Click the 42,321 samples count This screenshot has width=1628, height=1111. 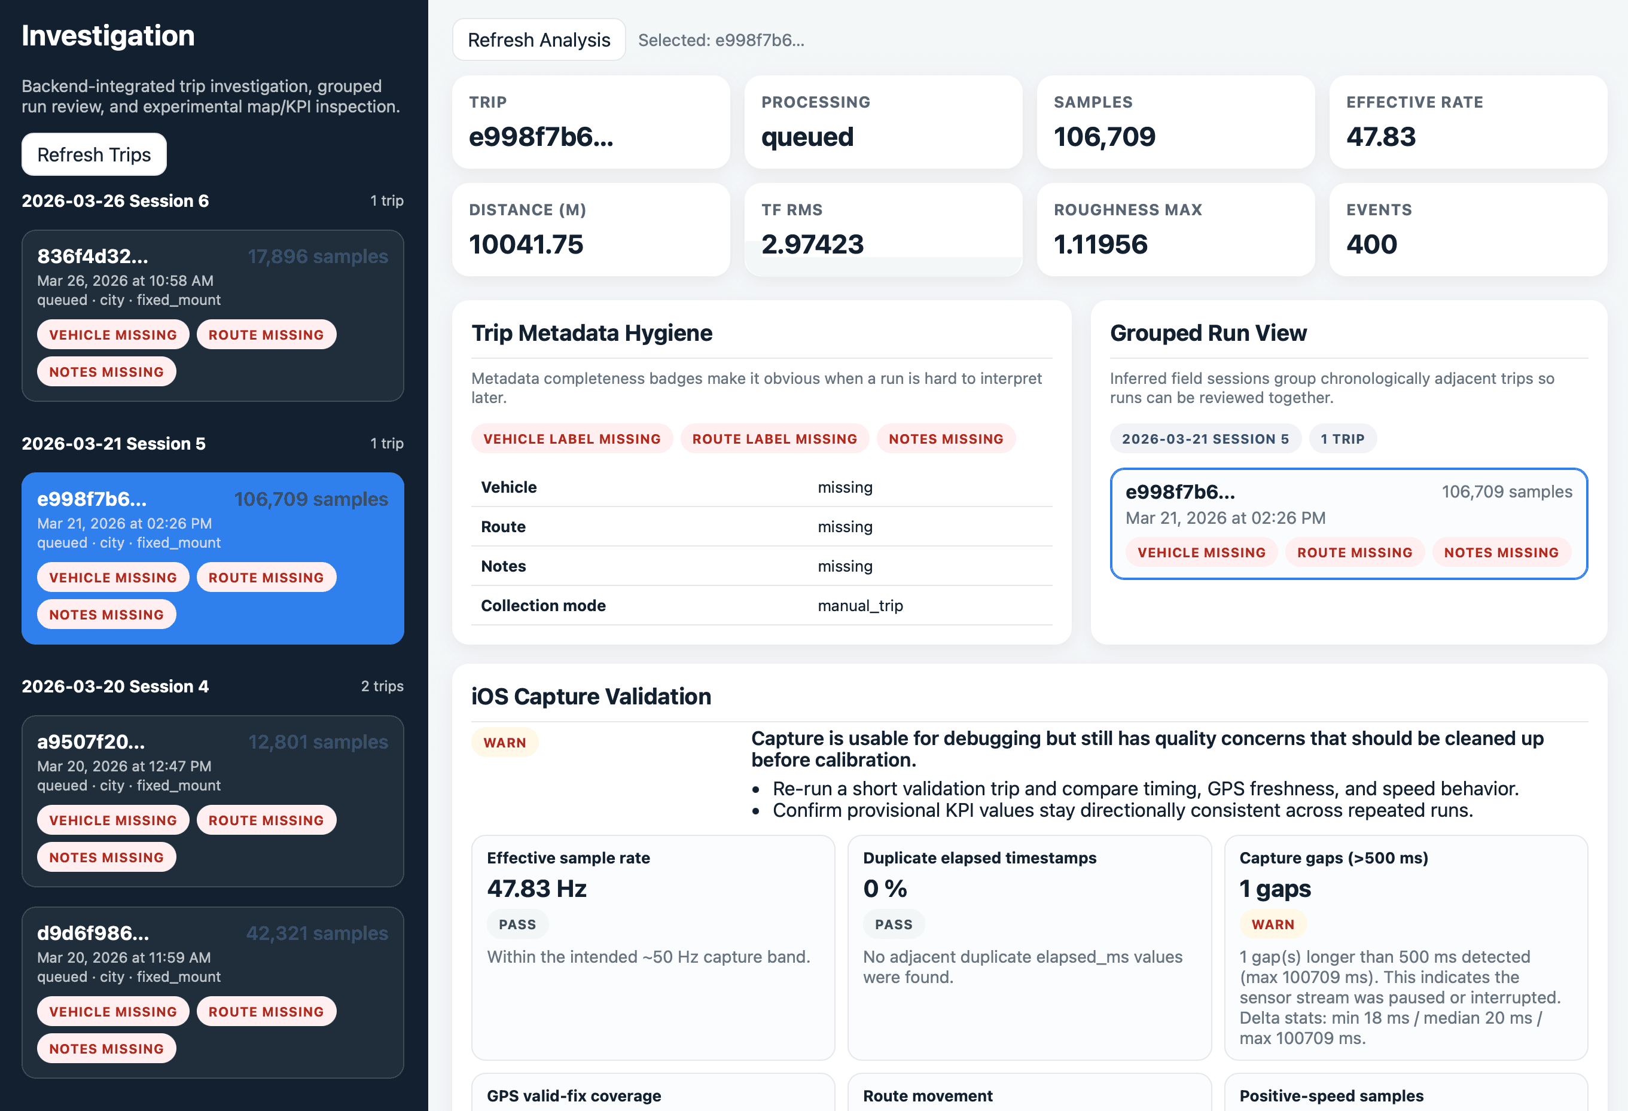pos(316,933)
